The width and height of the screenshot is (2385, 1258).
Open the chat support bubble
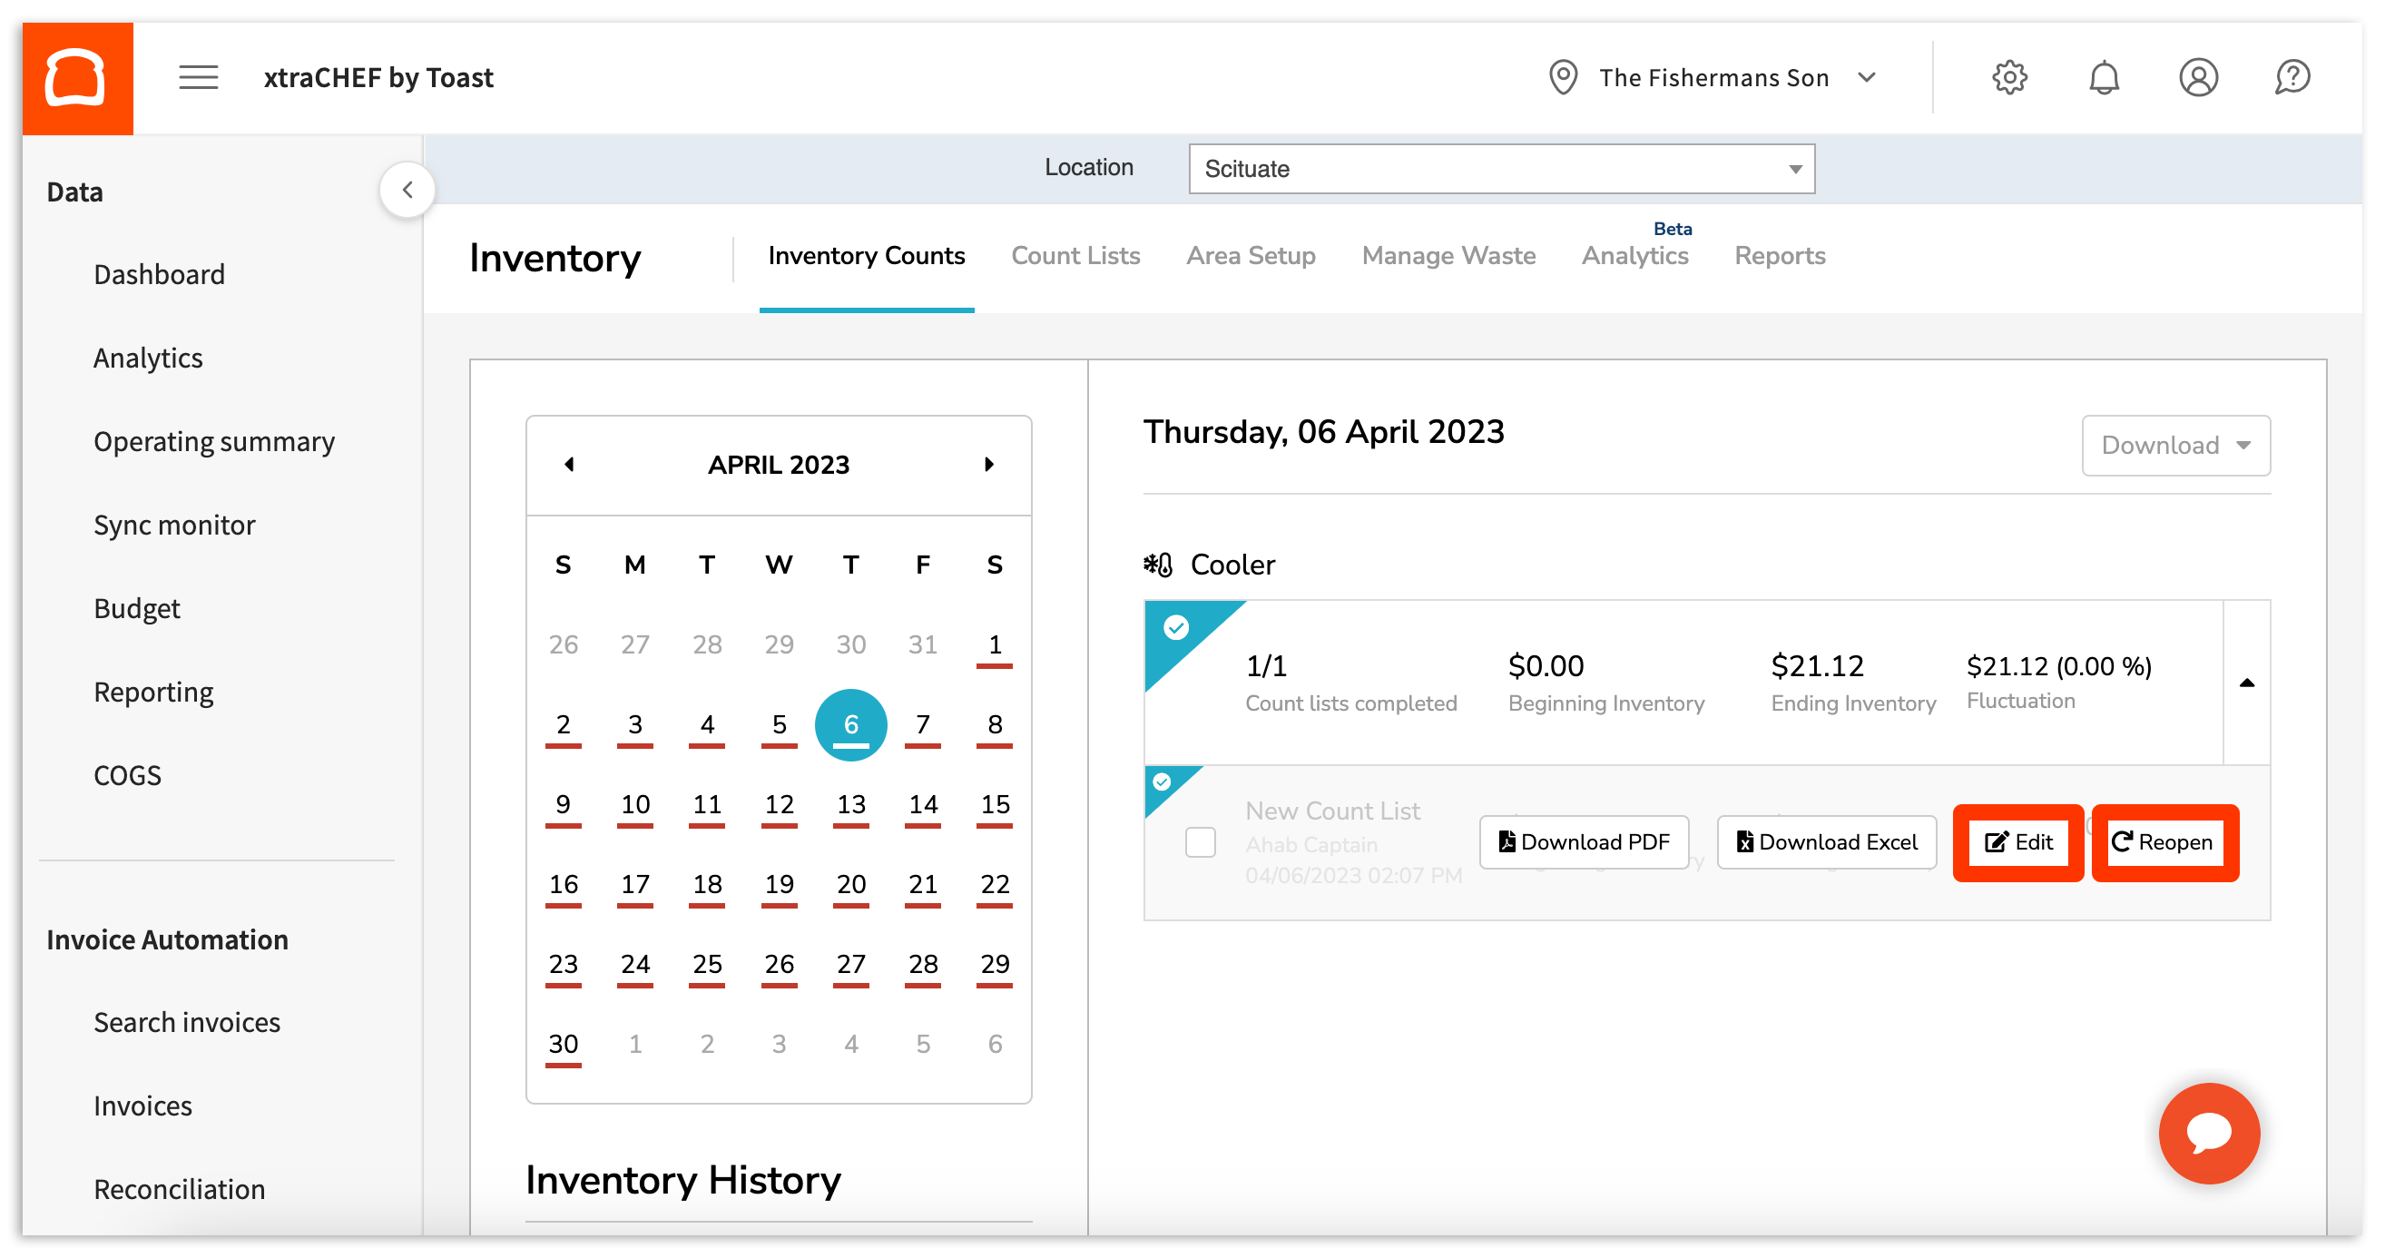pyautogui.click(x=2209, y=1133)
